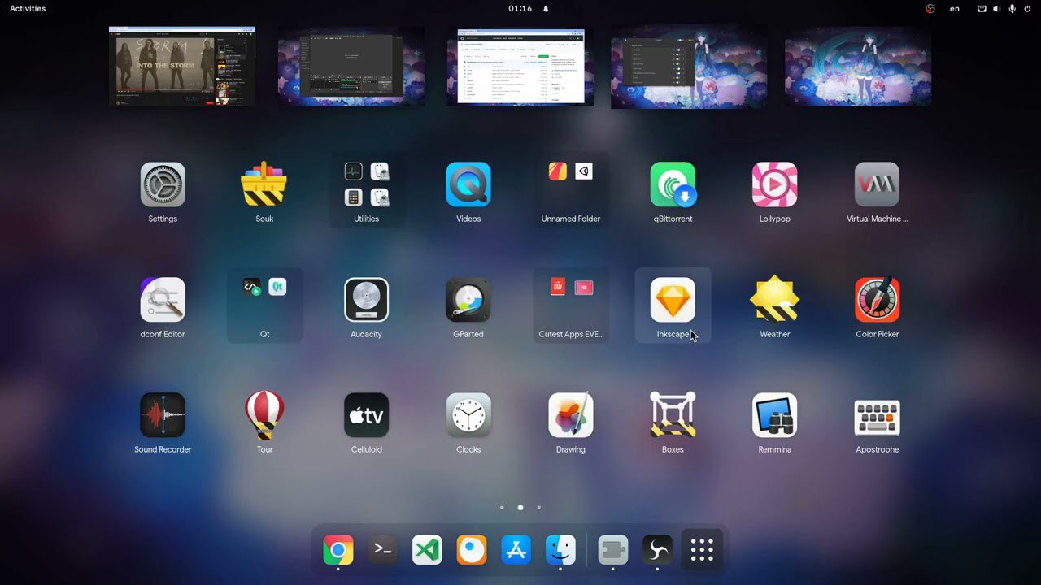Click the Activities button
Screen dimensions: 1041x585
click(28, 8)
